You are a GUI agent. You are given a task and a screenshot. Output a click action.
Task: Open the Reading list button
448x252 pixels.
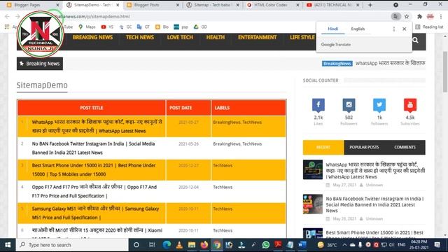click(x=429, y=27)
